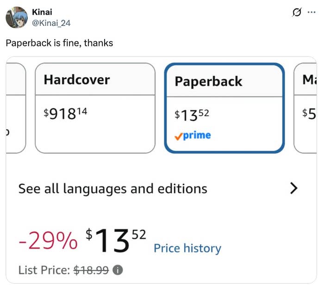Image resolution: width=324 pixels, height=292 pixels.
Task: Click the tweet text Paperback is fine, thanks
Action: click(x=60, y=43)
